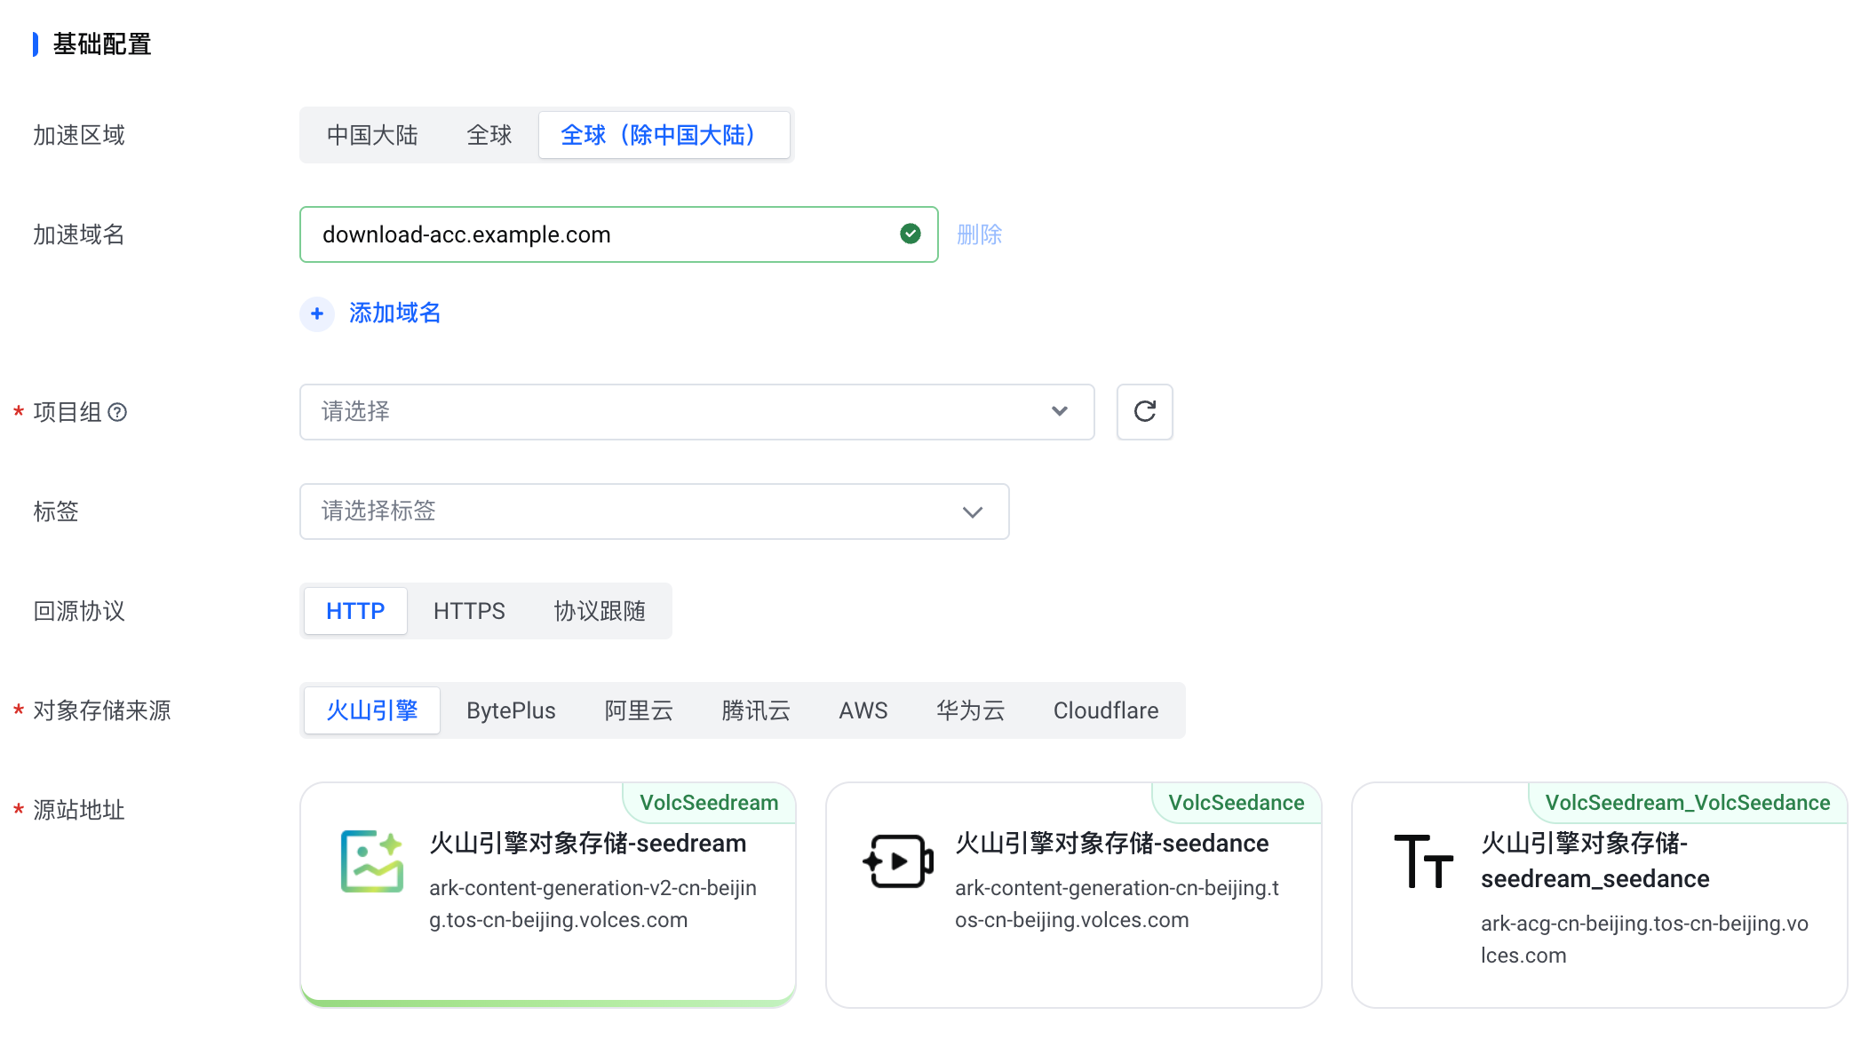This screenshot has height=1039, width=1869.
Task: Click 添加域名 link
Action: pos(394,313)
